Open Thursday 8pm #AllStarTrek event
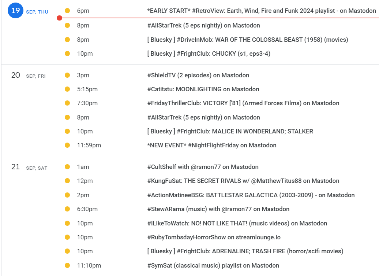 tap(203, 25)
